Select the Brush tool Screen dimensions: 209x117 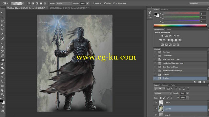point(2,43)
